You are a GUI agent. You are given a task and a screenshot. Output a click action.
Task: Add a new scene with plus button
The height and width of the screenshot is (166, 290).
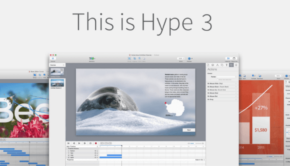[64, 65]
